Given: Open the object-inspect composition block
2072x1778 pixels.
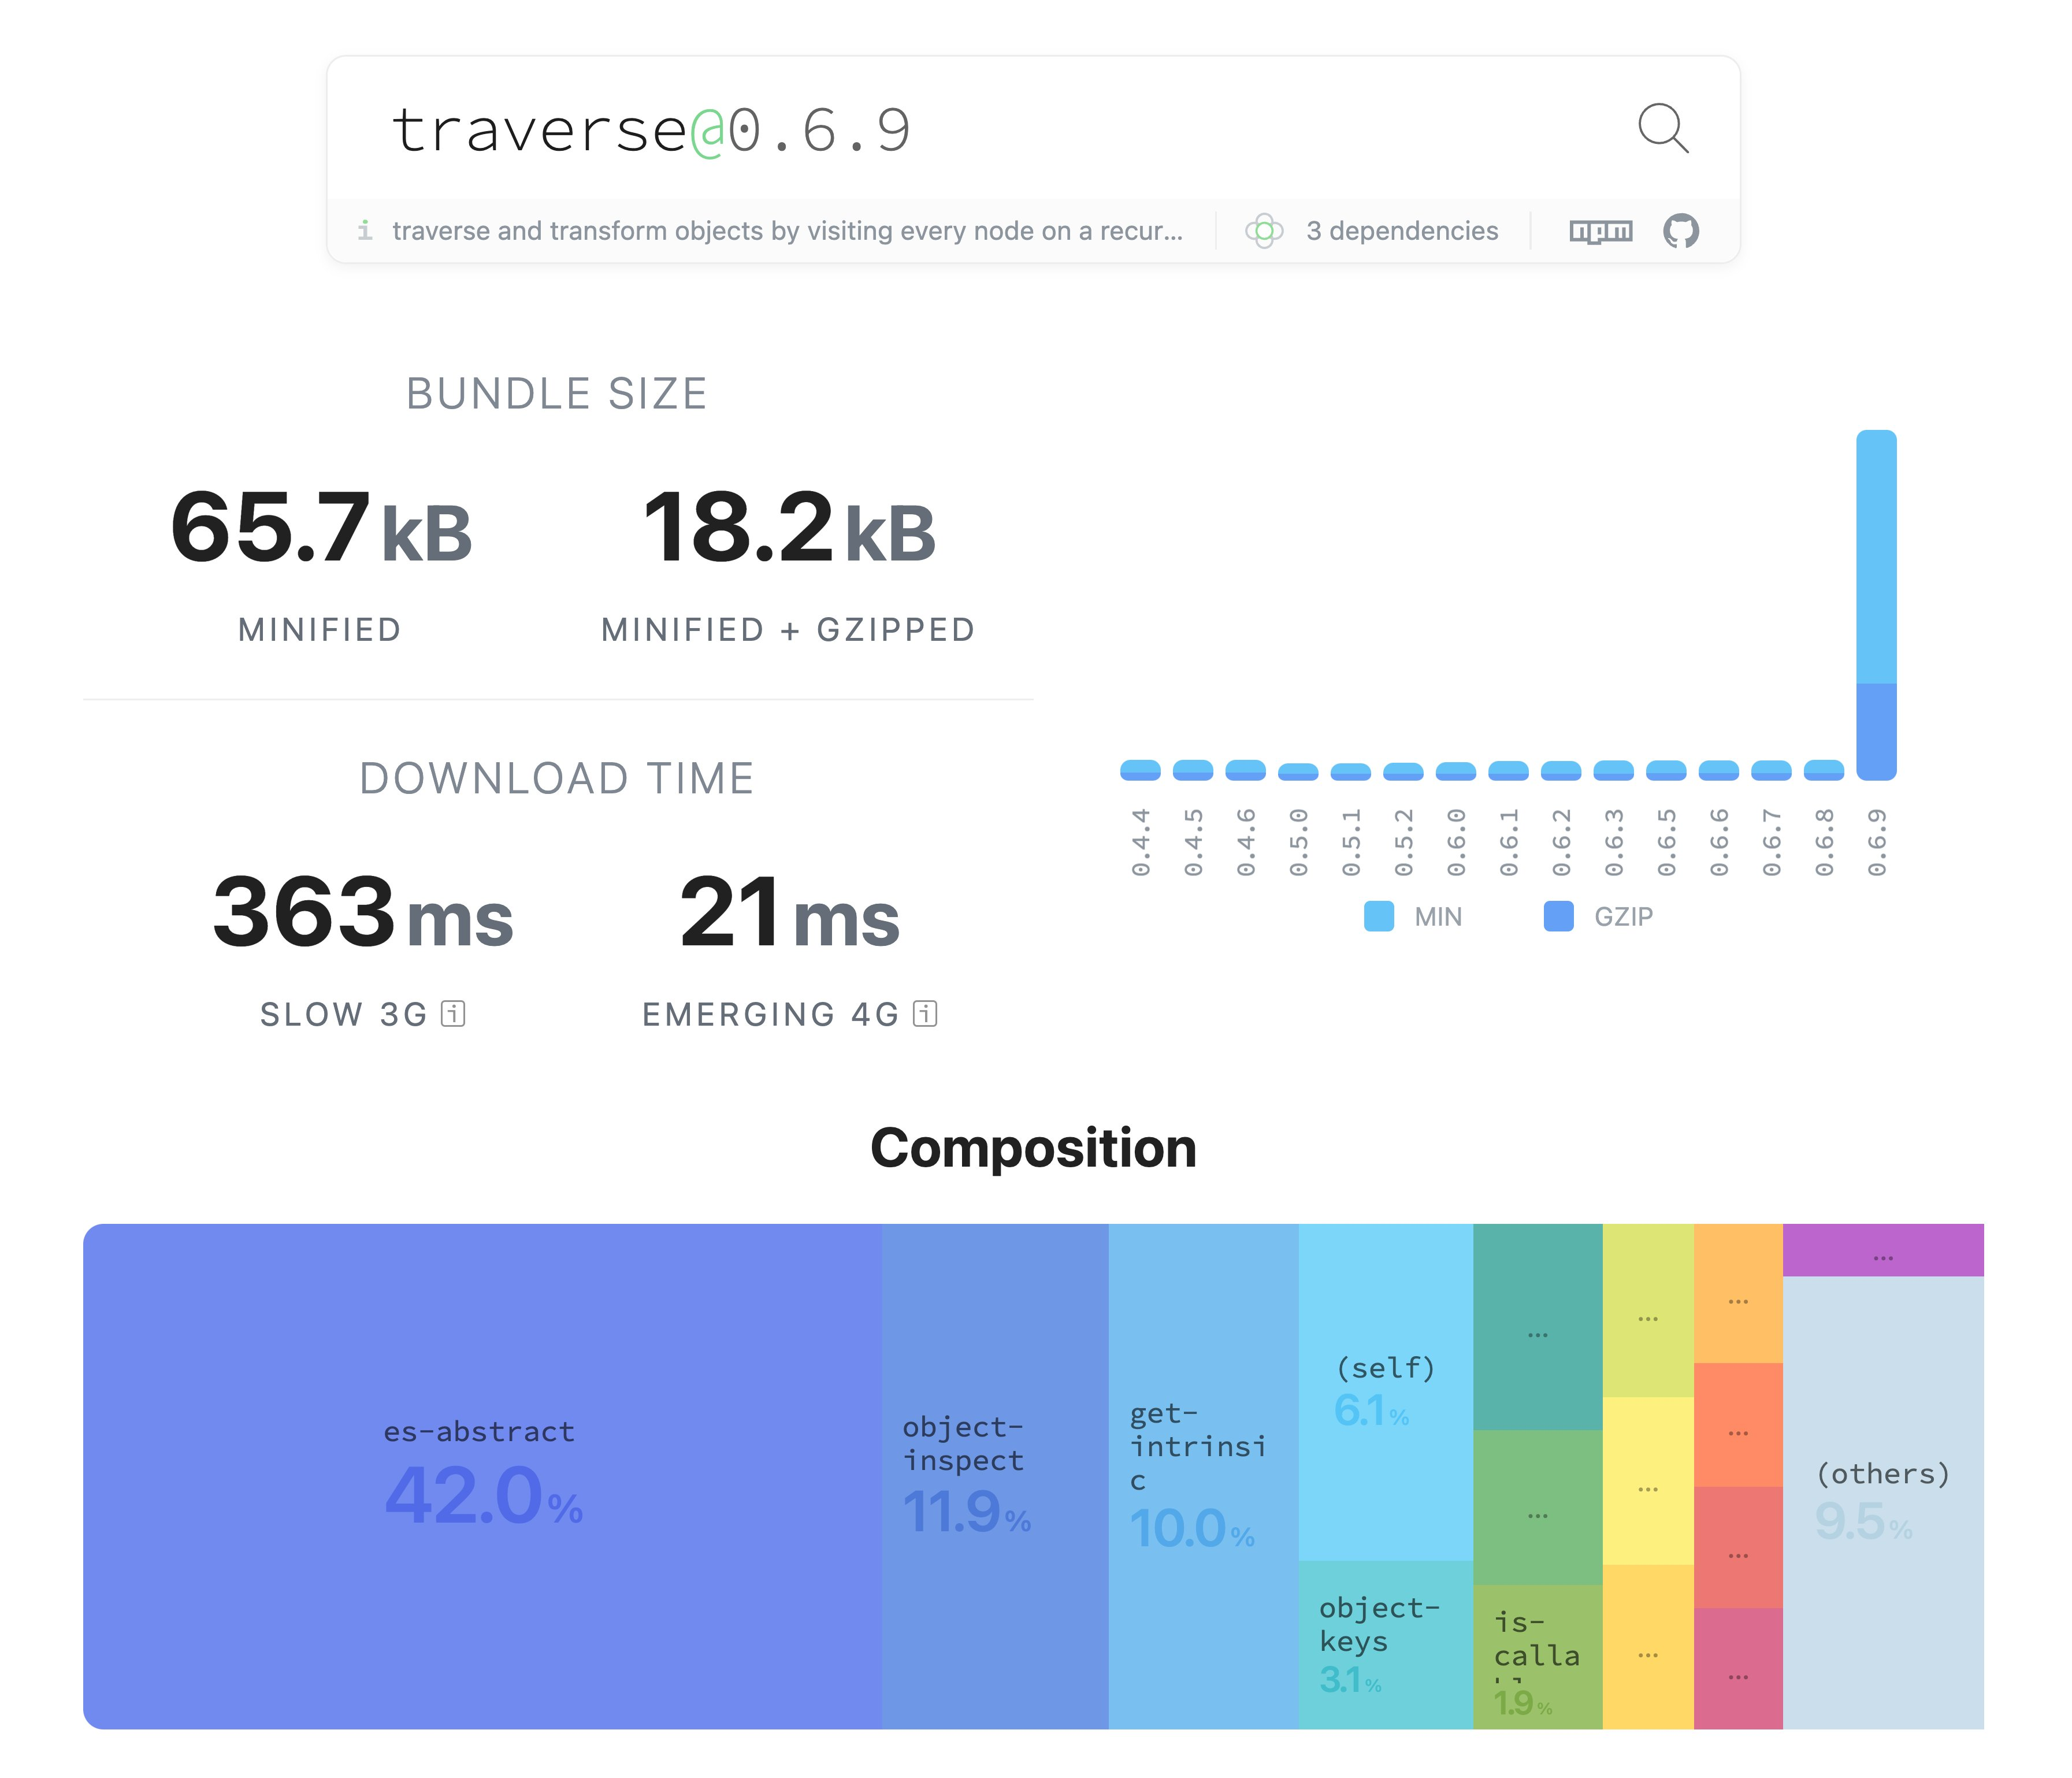Looking at the screenshot, I should [994, 1476].
